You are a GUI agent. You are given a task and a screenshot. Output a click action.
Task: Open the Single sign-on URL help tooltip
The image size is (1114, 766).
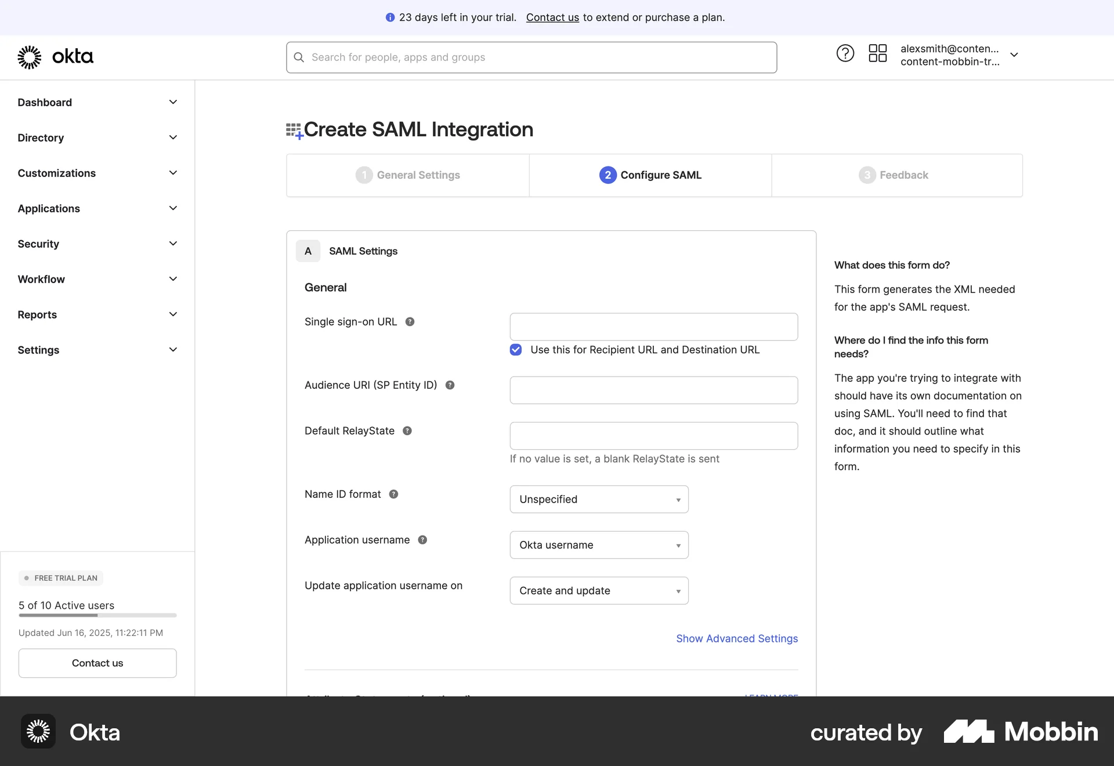click(x=410, y=321)
